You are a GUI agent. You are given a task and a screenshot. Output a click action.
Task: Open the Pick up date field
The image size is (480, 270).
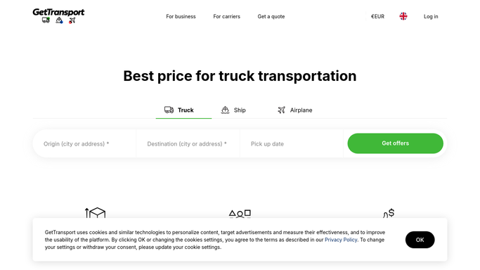[292, 143]
